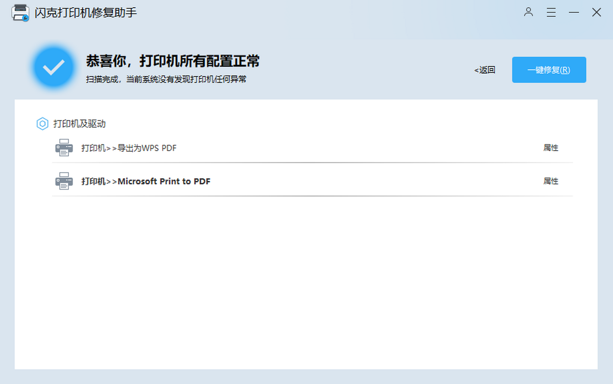The width and height of the screenshot is (613, 384).
Task: Click empty area below the printer list
Action: (306, 281)
